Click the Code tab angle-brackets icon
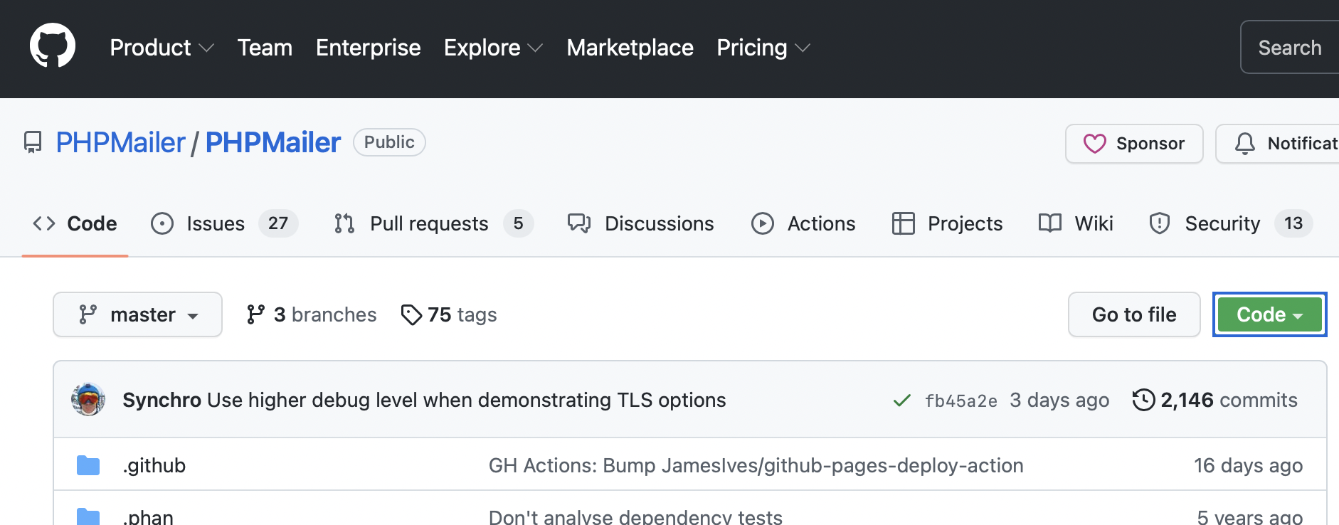The height and width of the screenshot is (525, 1339). coord(44,223)
